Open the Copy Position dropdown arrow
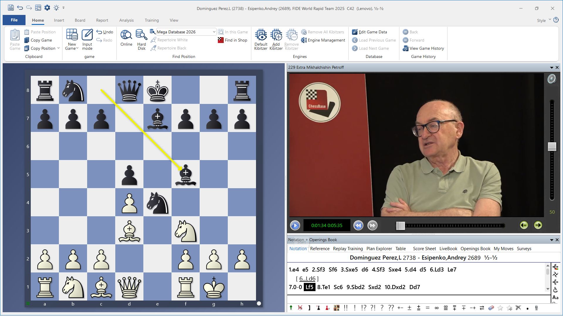 click(x=58, y=48)
